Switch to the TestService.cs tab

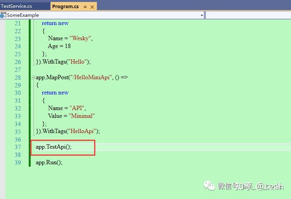coord(16,6)
